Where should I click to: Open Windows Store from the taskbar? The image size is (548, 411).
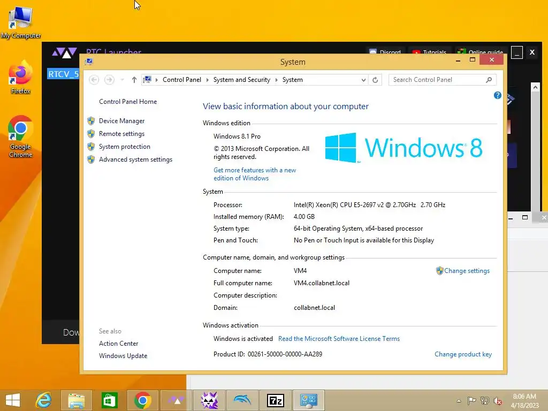109,400
